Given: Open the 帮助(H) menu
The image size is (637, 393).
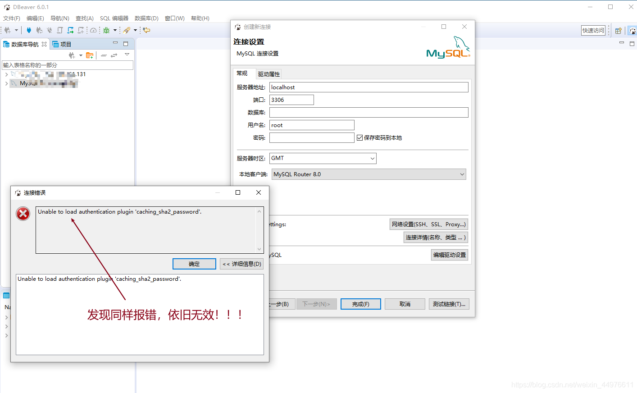Looking at the screenshot, I should 200,18.
